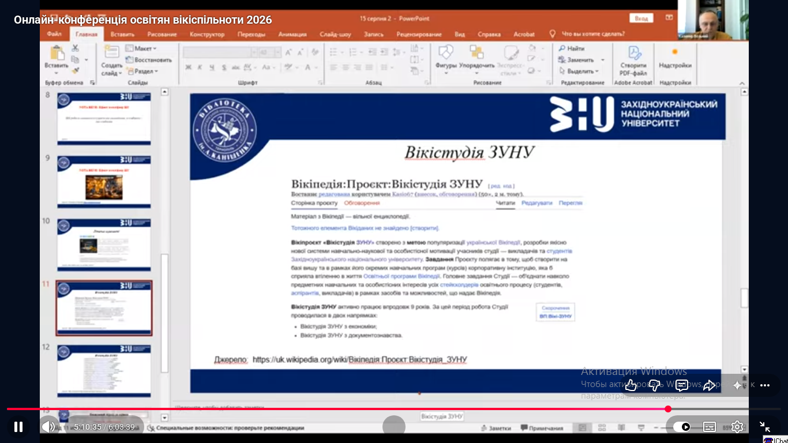Open the video settings gear
The image size is (788, 443).
coord(737,427)
